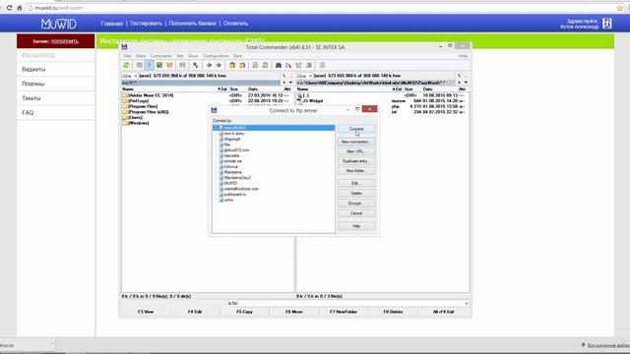The width and height of the screenshot is (630, 354).
Task: Open the Commands menu
Action: 160,56
